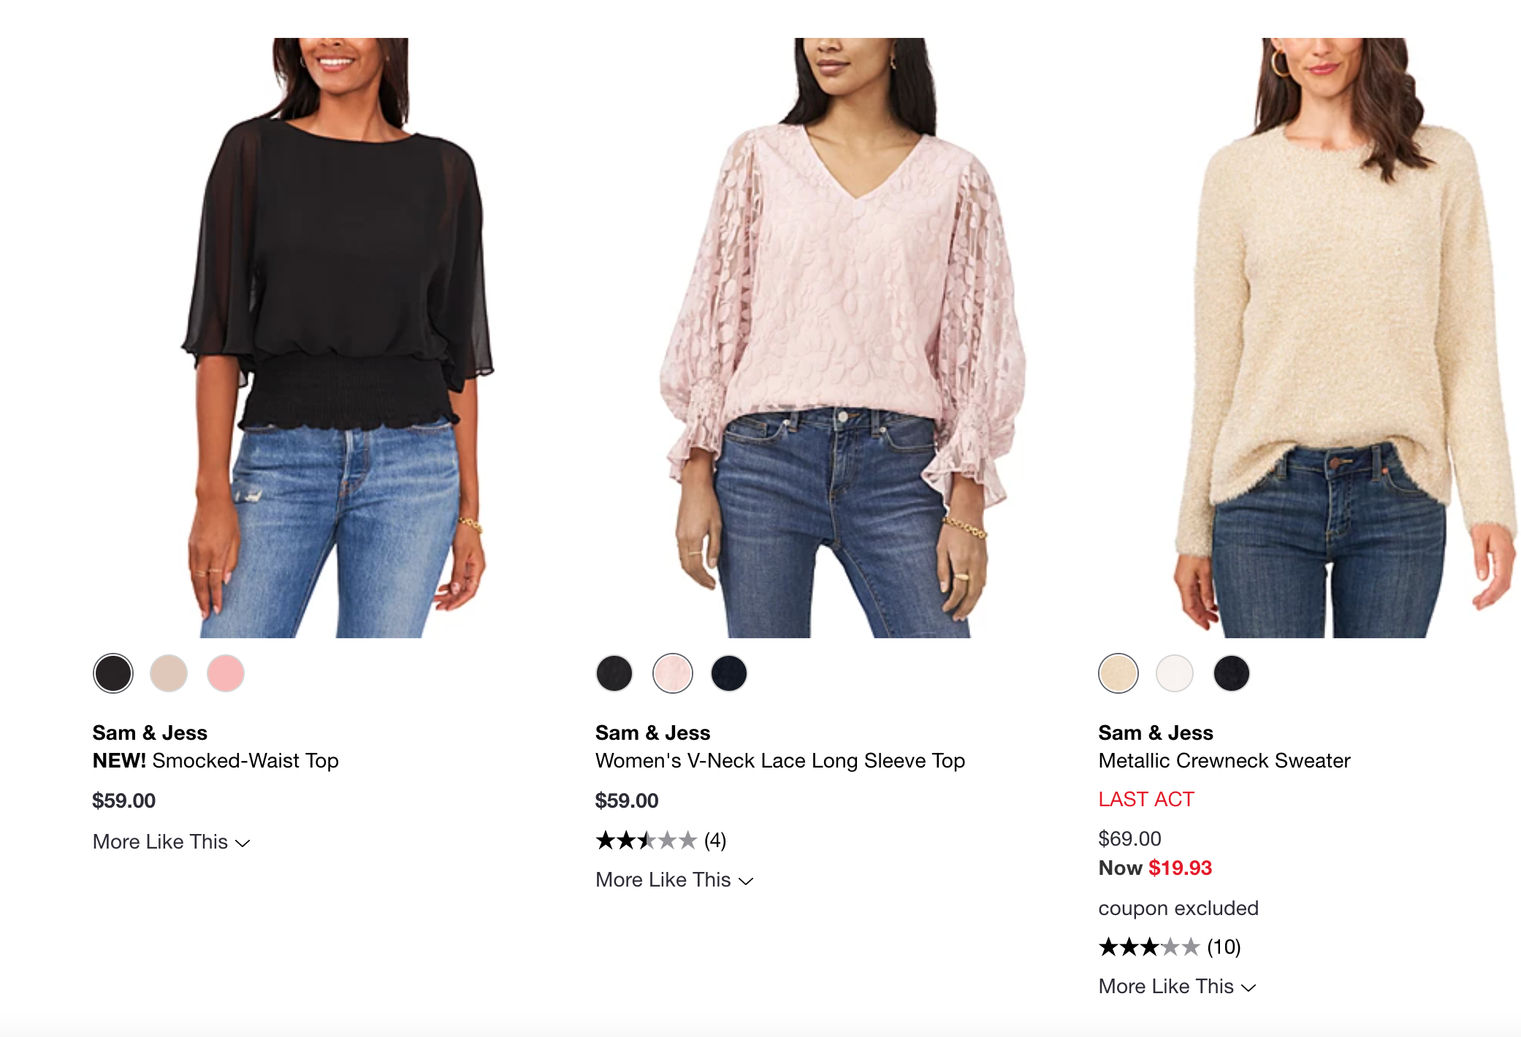Expand More Like This under Metallic Crewneck Sweater
Viewport: 1521px width, 1037px height.
click(1177, 987)
